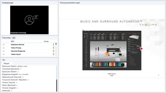Click the Theory presentation1.pptx title
The width and height of the screenshot is (166, 93).
click(70, 3)
